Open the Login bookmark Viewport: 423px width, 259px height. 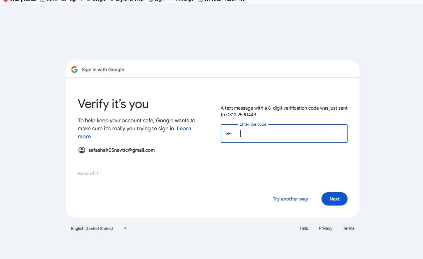click(x=157, y=1)
